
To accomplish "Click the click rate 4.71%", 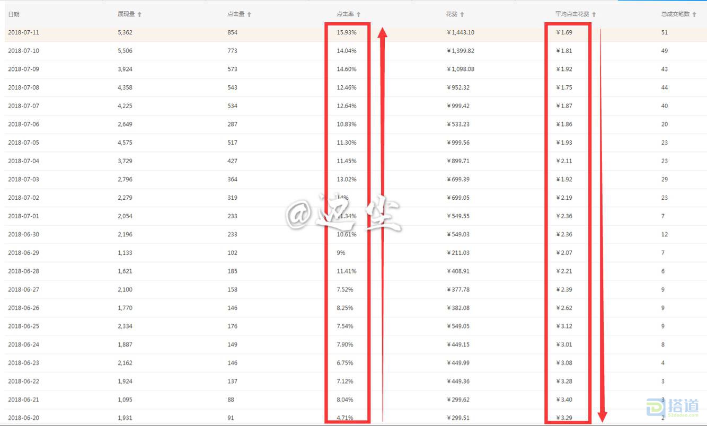I will click(345, 418).
